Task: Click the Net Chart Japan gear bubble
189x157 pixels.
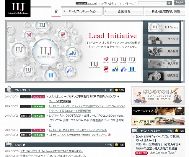Action: click(72, 54)
